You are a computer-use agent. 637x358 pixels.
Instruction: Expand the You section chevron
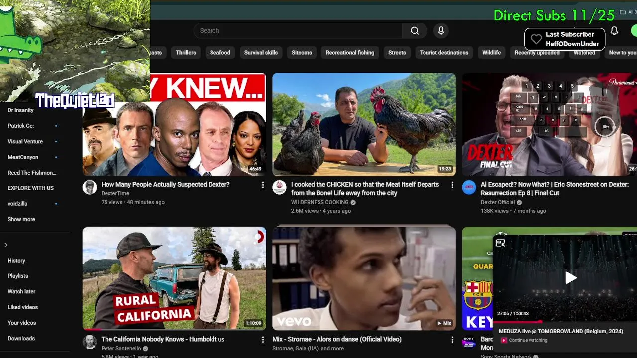(x=6, y=245)
